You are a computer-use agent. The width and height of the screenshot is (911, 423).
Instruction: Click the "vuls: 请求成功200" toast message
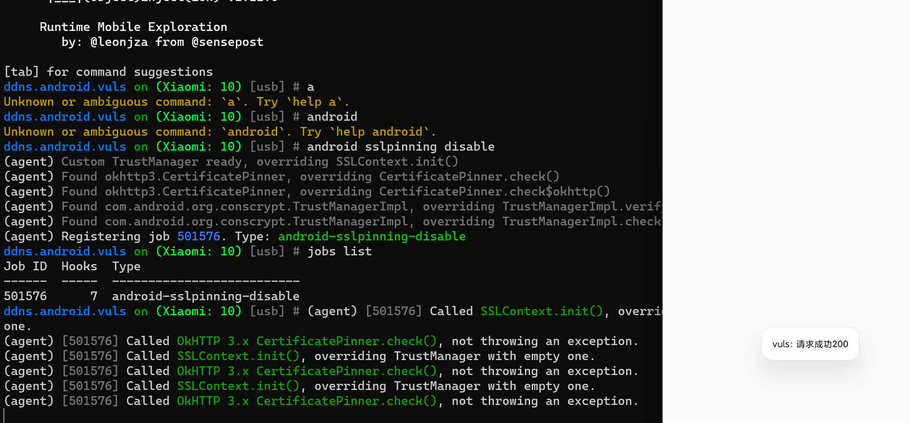810,344
